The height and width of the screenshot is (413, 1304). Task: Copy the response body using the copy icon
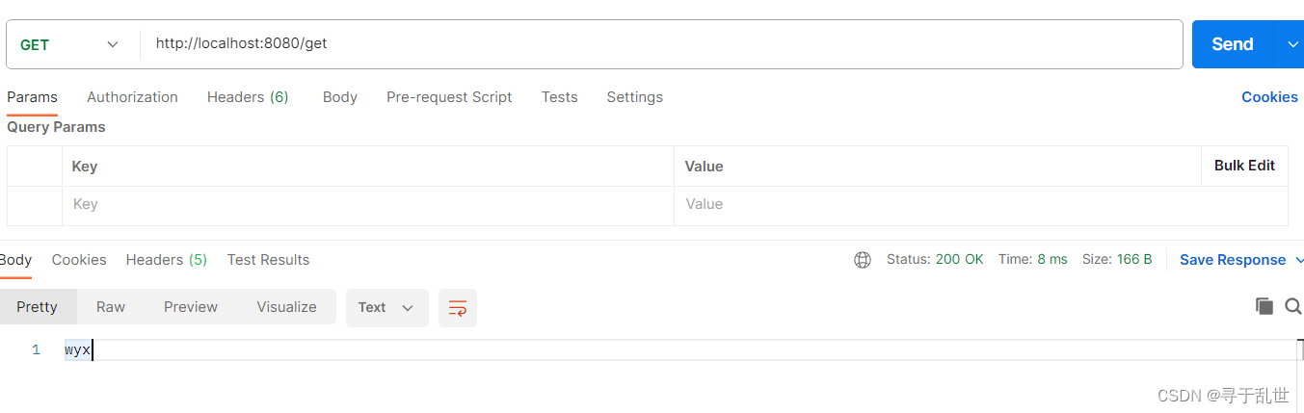coord(1264,306)
